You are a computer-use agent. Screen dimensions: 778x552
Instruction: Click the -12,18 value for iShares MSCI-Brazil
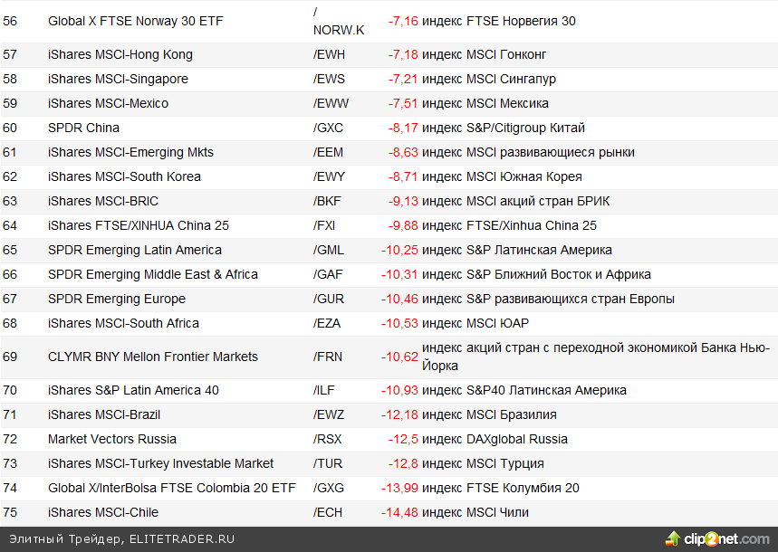(399, 414)
